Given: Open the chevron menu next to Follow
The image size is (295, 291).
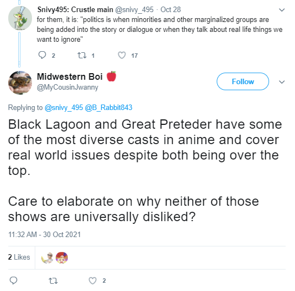Looking at the screenshot, I should point(282,82).
